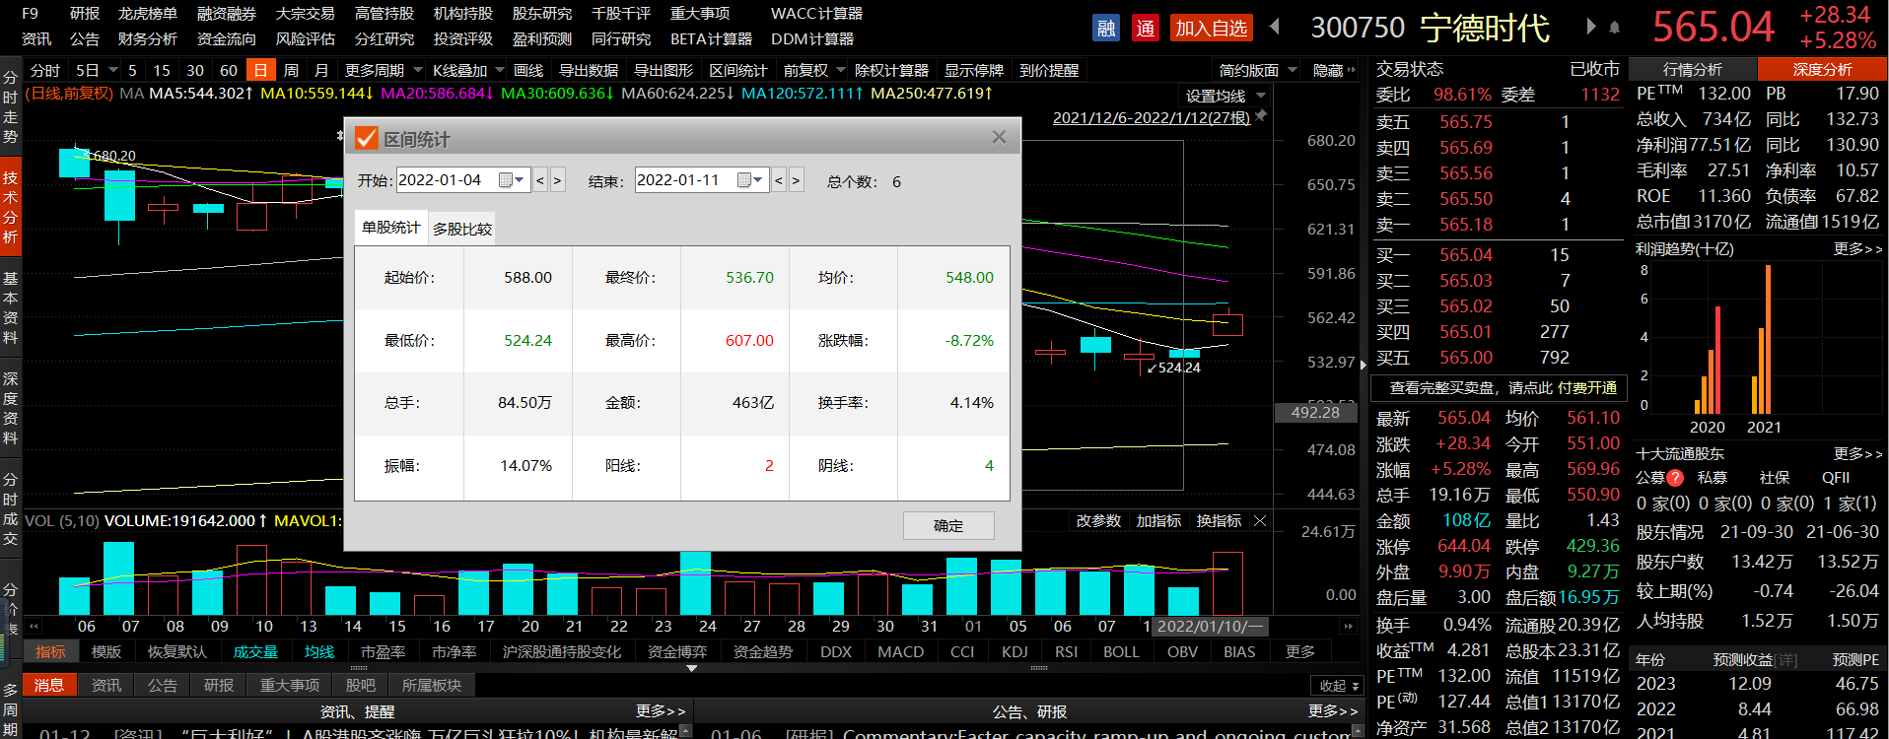Click the 通 Stock Connect badge icon
1889x739 pixels.
click(1145, 28)
